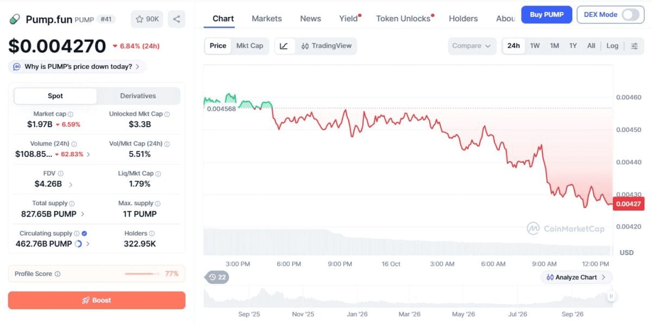Click the #41 rank badge
This screenshot has height=323, width=652.
106,19
